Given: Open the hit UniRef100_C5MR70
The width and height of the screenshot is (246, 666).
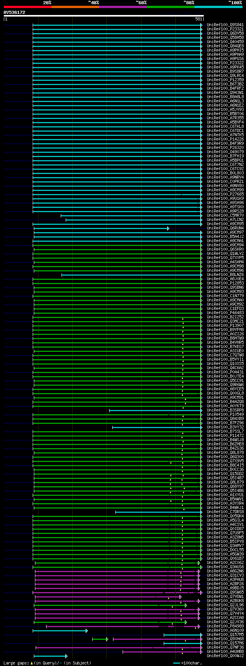Looking at the screenshot, I should coord(225,215).
